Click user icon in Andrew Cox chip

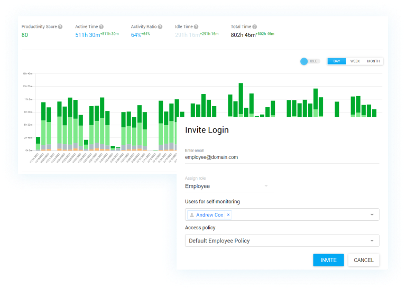click(x=191, y=215)
